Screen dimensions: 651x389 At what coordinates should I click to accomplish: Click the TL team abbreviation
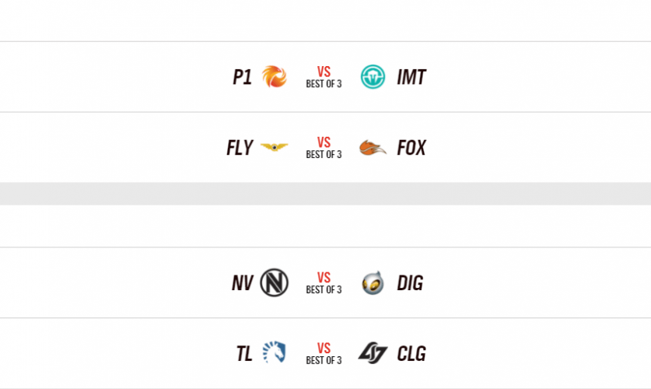tap(244, 353)
